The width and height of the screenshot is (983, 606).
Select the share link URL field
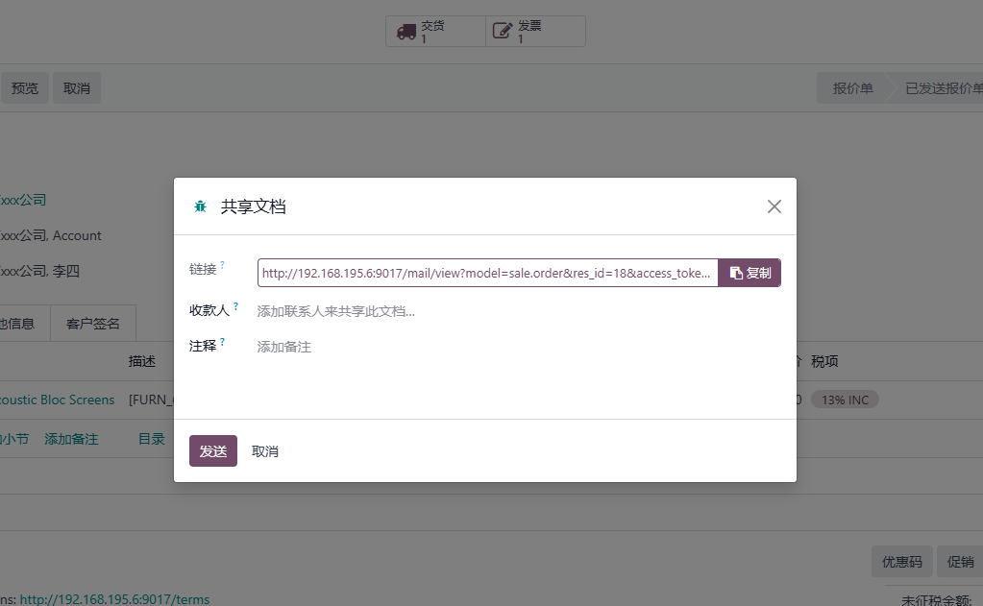pos(488,274)
